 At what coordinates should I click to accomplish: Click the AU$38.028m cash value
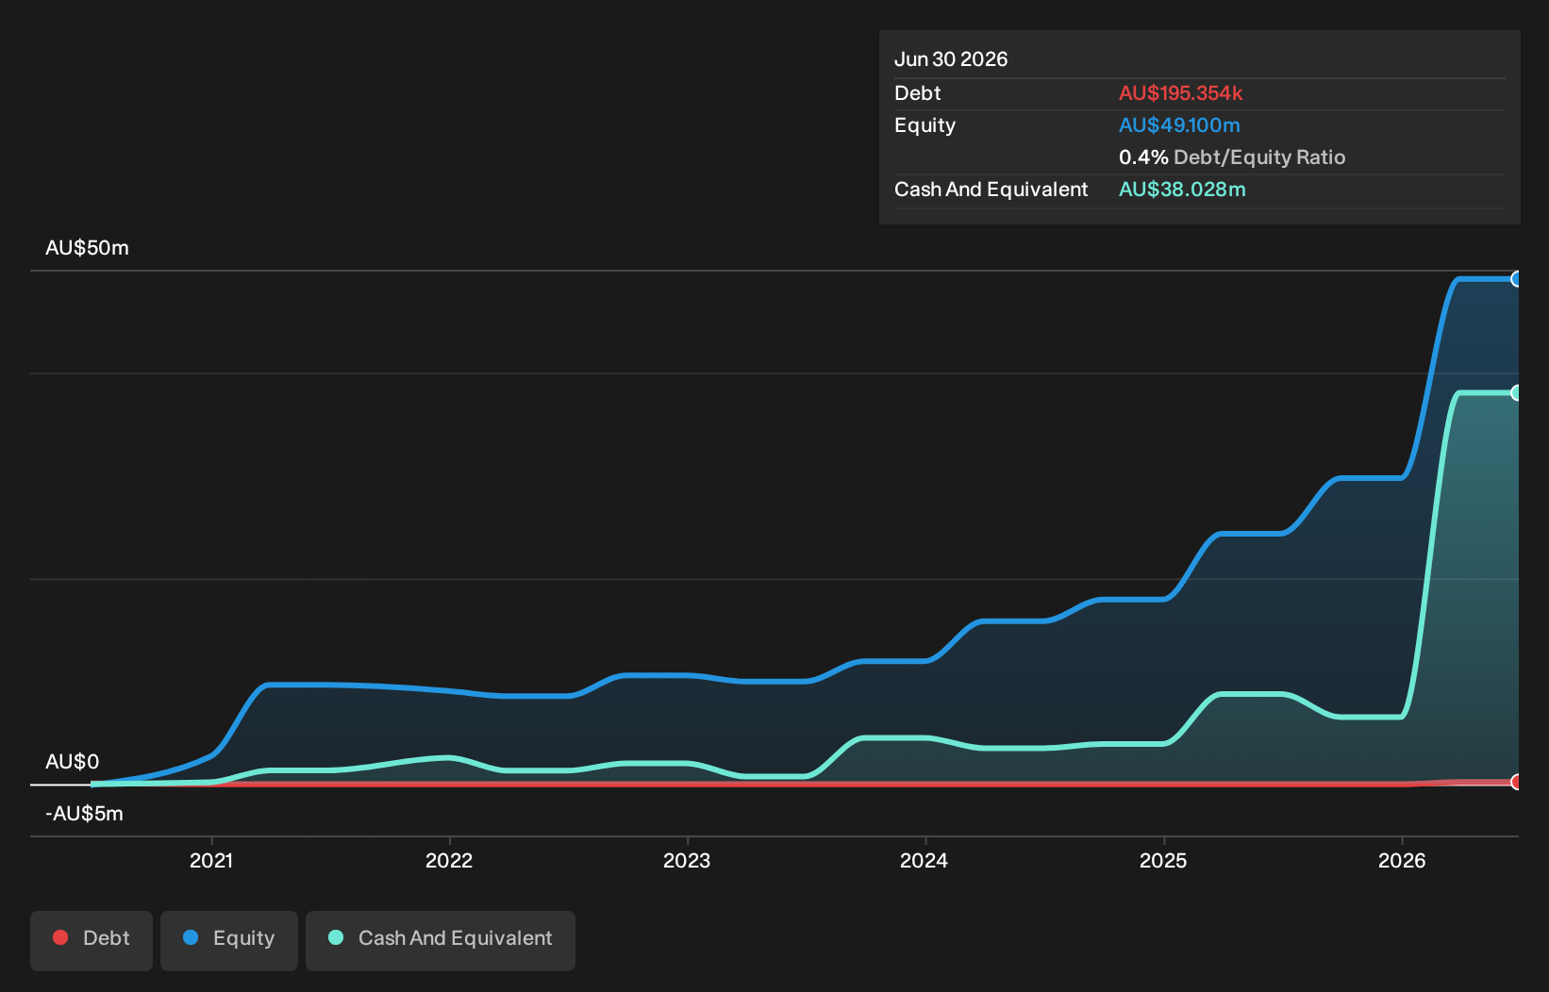[1182, 190]
